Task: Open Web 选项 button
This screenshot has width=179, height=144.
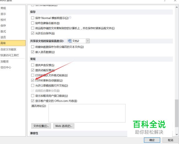Action: [64, 126]
